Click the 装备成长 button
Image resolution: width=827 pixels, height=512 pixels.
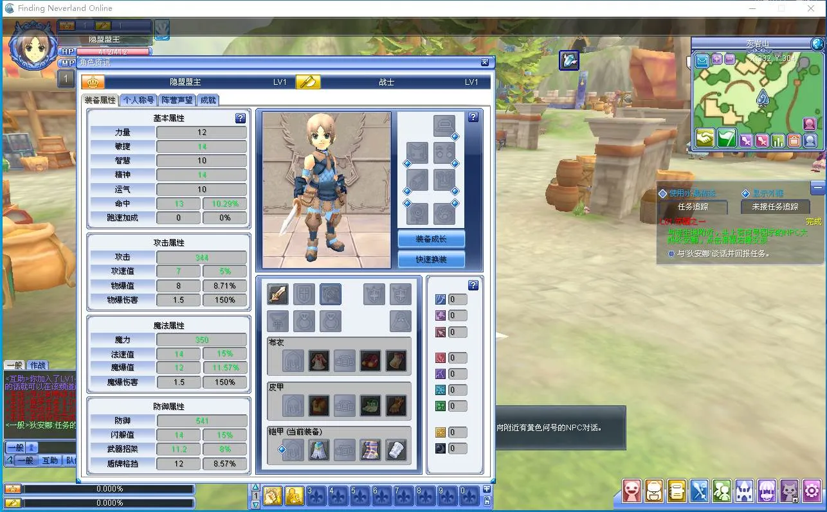[x=431, y=239]
